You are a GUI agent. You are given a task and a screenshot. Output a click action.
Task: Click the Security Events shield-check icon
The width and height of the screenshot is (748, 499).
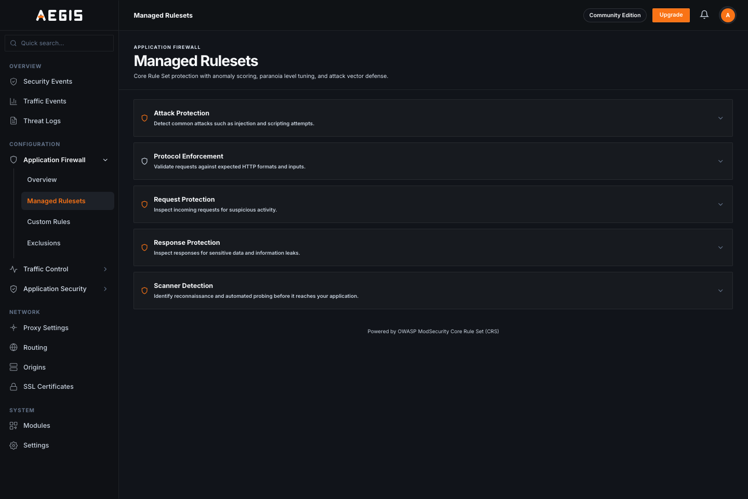[x=14, y=82]
